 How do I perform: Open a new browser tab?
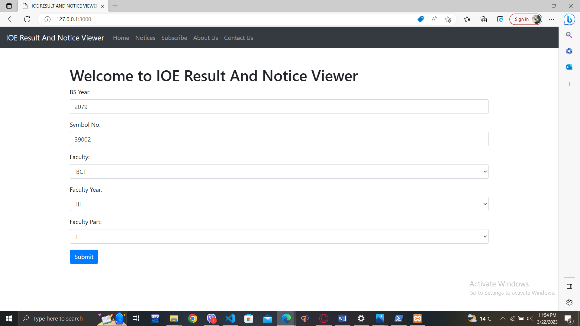click(115, 6)
